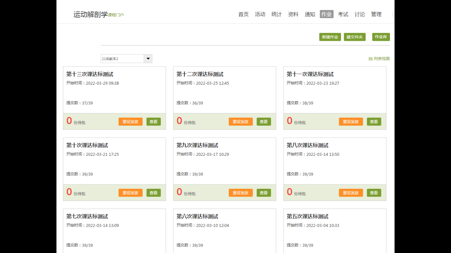Screen dimensions: 451x253
Task: Click 重设发放 for 第八次课达标测试
Action: click(351, 193)
